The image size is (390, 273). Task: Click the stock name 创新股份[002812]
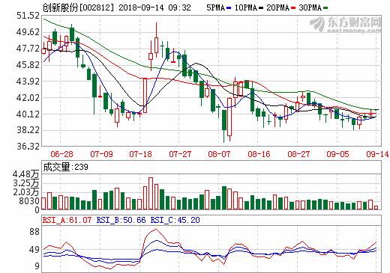point(78,7)
